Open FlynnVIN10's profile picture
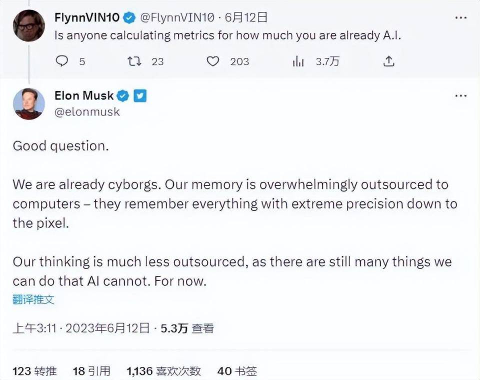This screenshot has width=480, height=380. pyautogui.click(x=28, y=25)
